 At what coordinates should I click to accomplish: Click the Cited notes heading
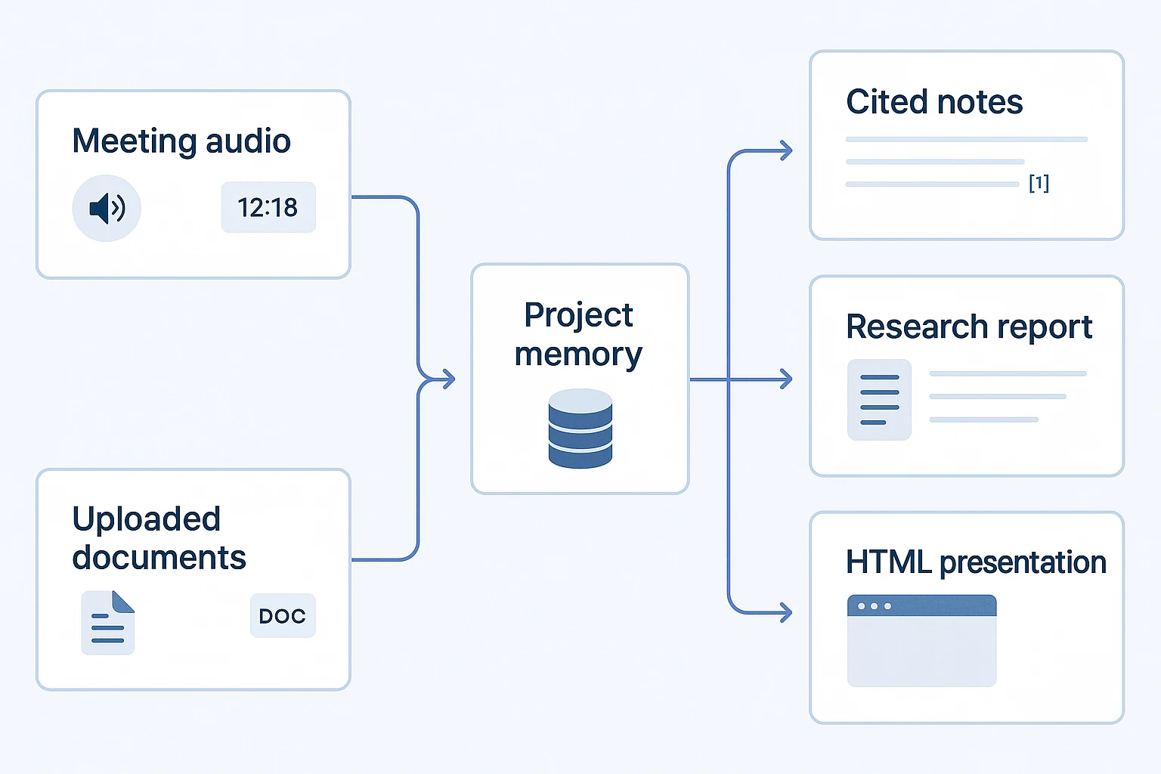tap(934, 102)
